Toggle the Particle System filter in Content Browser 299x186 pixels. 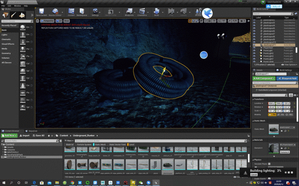coord(84,145)
